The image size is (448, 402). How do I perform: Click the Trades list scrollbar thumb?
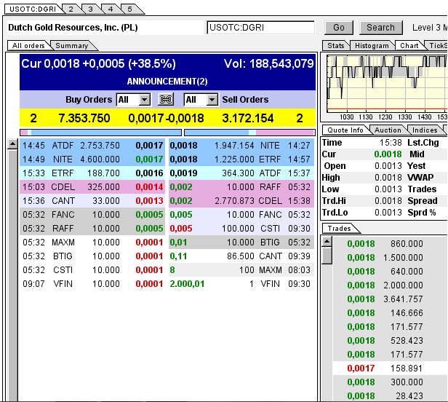(x=327, y=256)
